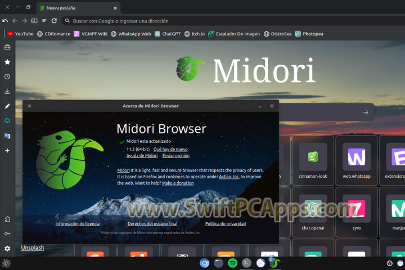
Task: Open the Astian, Inc. link
Action: tap(229, 177)
